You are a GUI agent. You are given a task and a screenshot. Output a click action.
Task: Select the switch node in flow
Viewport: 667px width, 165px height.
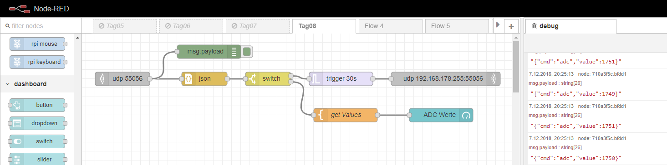[x=268, y=79]
